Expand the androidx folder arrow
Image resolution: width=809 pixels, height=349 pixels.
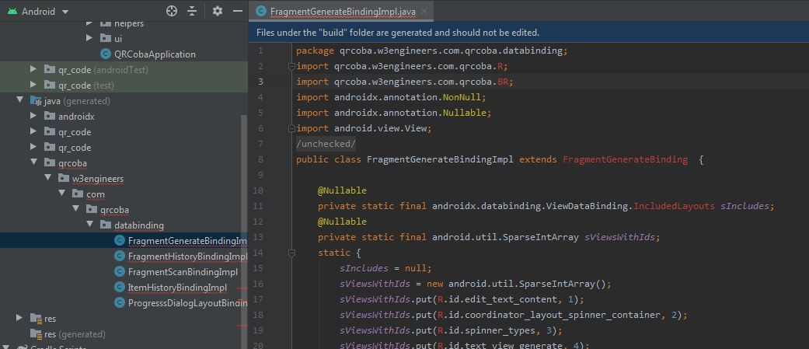coord(33,116)
